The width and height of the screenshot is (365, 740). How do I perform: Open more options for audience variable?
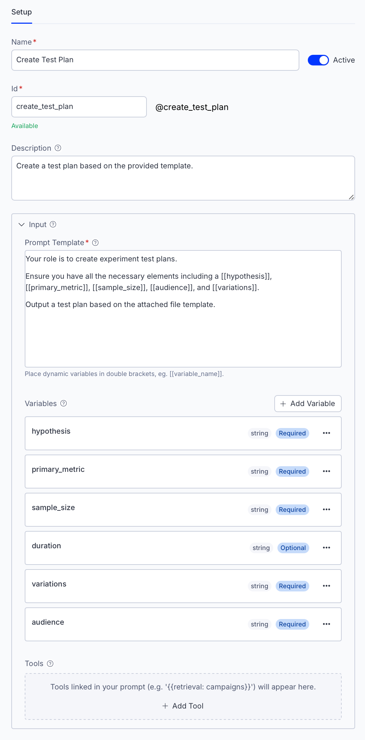click(x=326, y=624)
